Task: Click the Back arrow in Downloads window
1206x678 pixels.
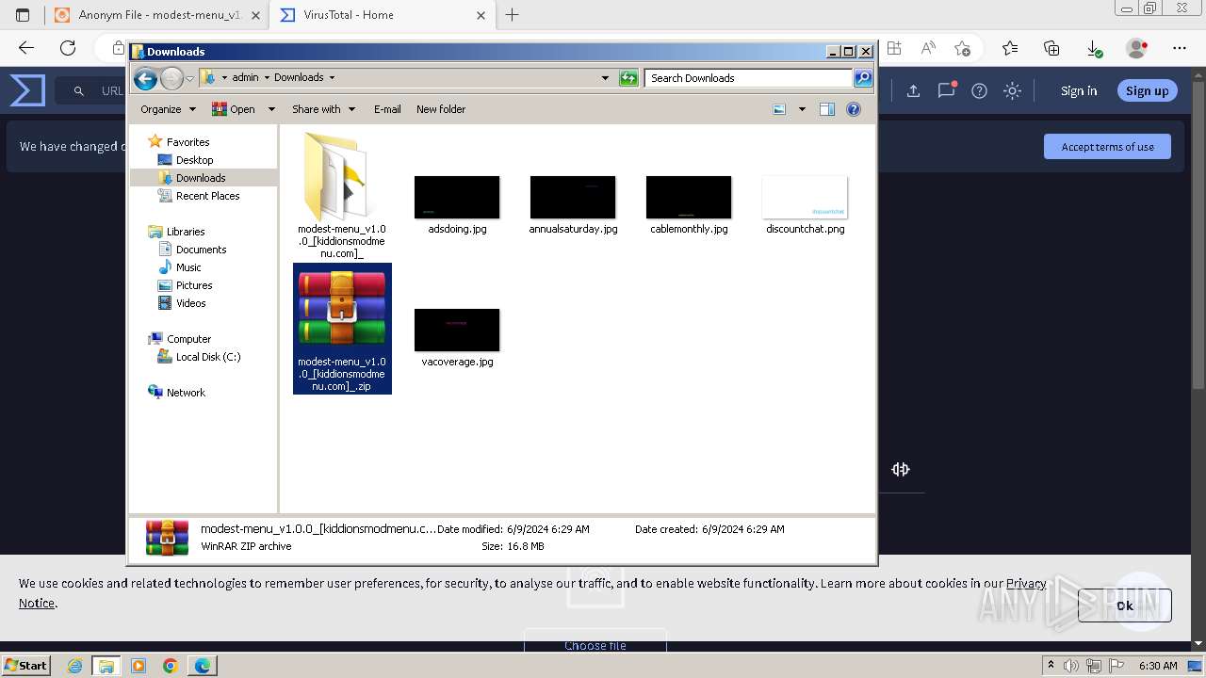Action: coord(145,78)
